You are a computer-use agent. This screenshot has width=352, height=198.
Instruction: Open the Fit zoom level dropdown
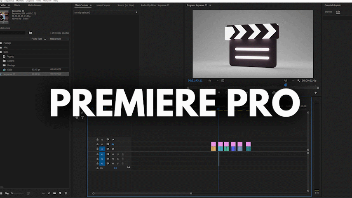[213, 80]
